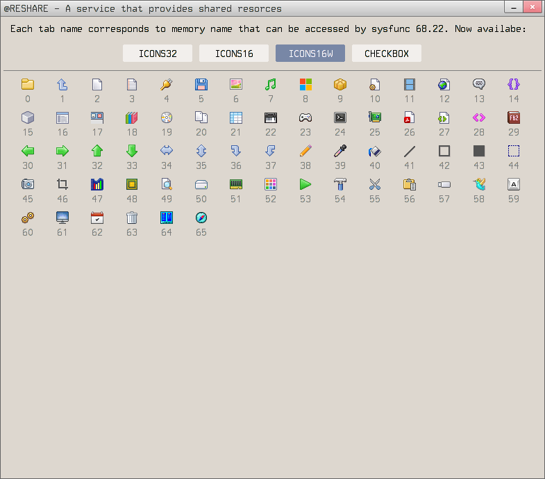Click the green music note icon 7
Screen dimensions: 545x479
pyautogui.click(x=271, y=84)
